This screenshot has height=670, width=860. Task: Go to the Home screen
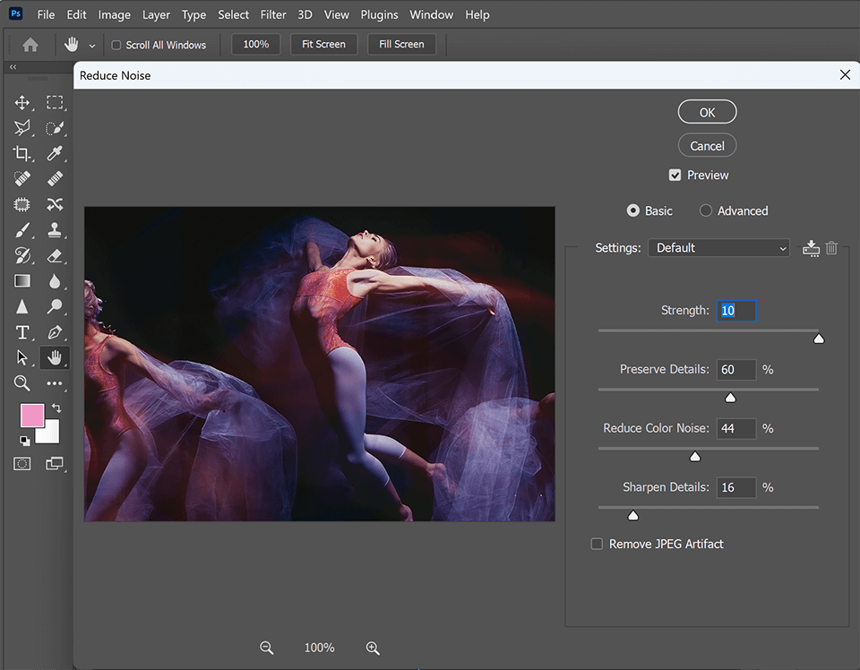coord(30,45)
